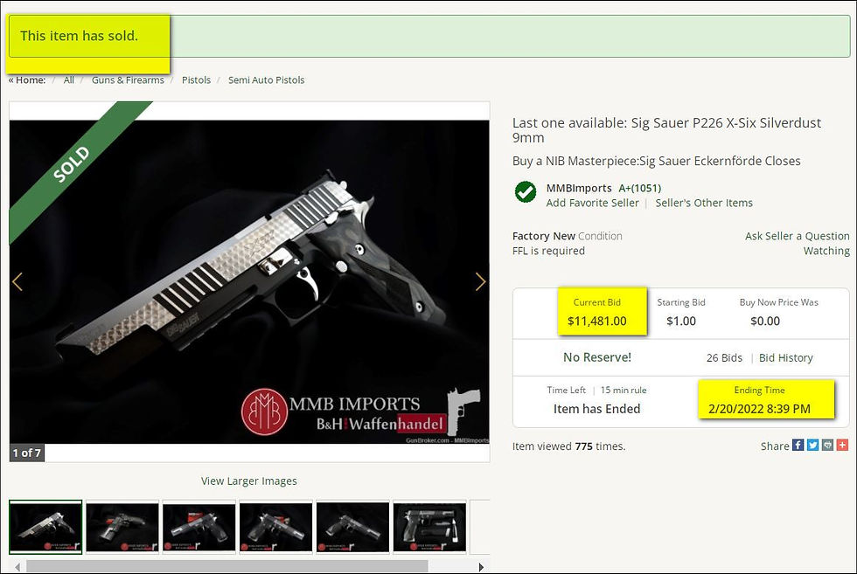
Task: View Seller's Other Items
Action: tap(704, 203)
